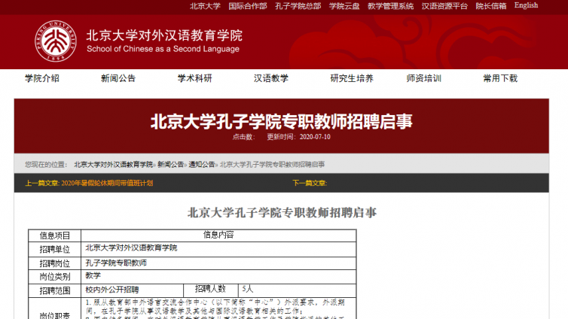The image size is (568, 319).
Task: Open the 学术科研 menu
Action: coord(194,78)
